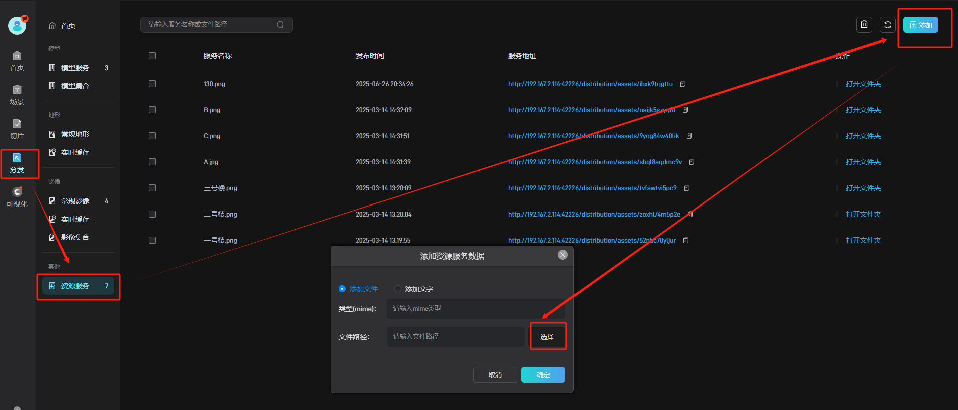Check the B.png row checkbox
This screenshot has width=958, height=410.
coord(152,110)
